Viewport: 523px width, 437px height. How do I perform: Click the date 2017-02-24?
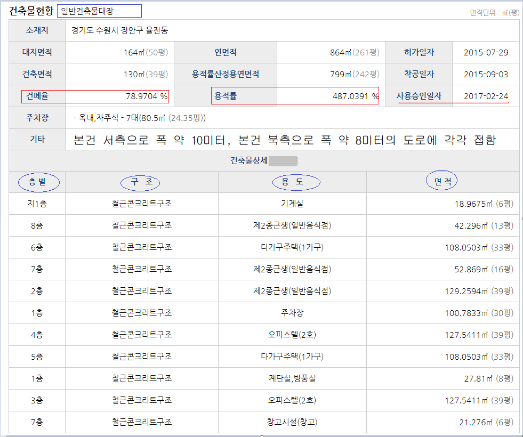point(486,96)
